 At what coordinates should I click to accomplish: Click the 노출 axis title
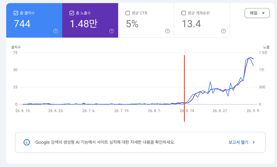(266, 47)
